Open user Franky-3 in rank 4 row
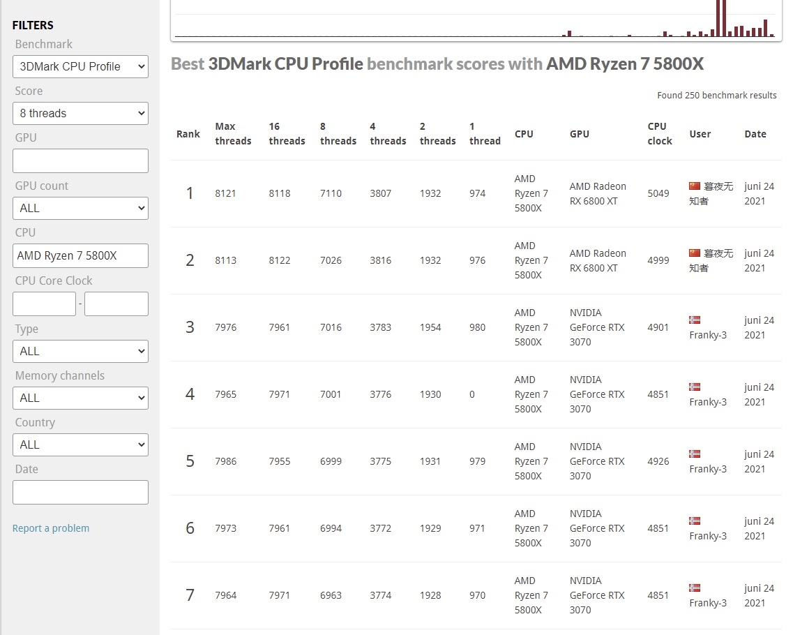Image resolution: width=793 pixels, height=635 pixels. tap(707, 402)
